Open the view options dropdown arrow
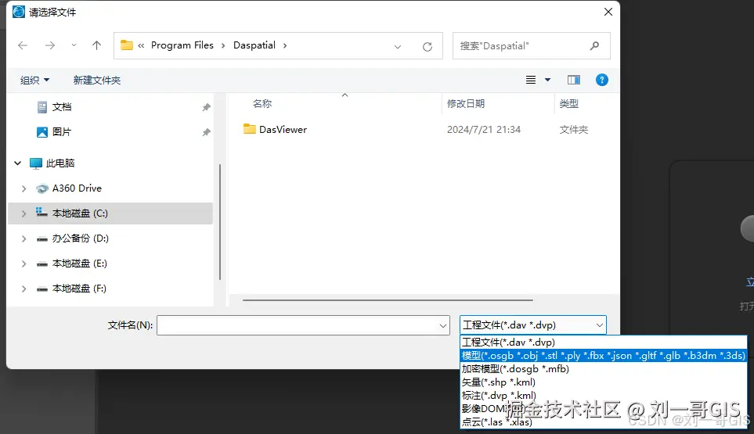The height and width of the screenshot is (434, 754). [x=547, y=80]
